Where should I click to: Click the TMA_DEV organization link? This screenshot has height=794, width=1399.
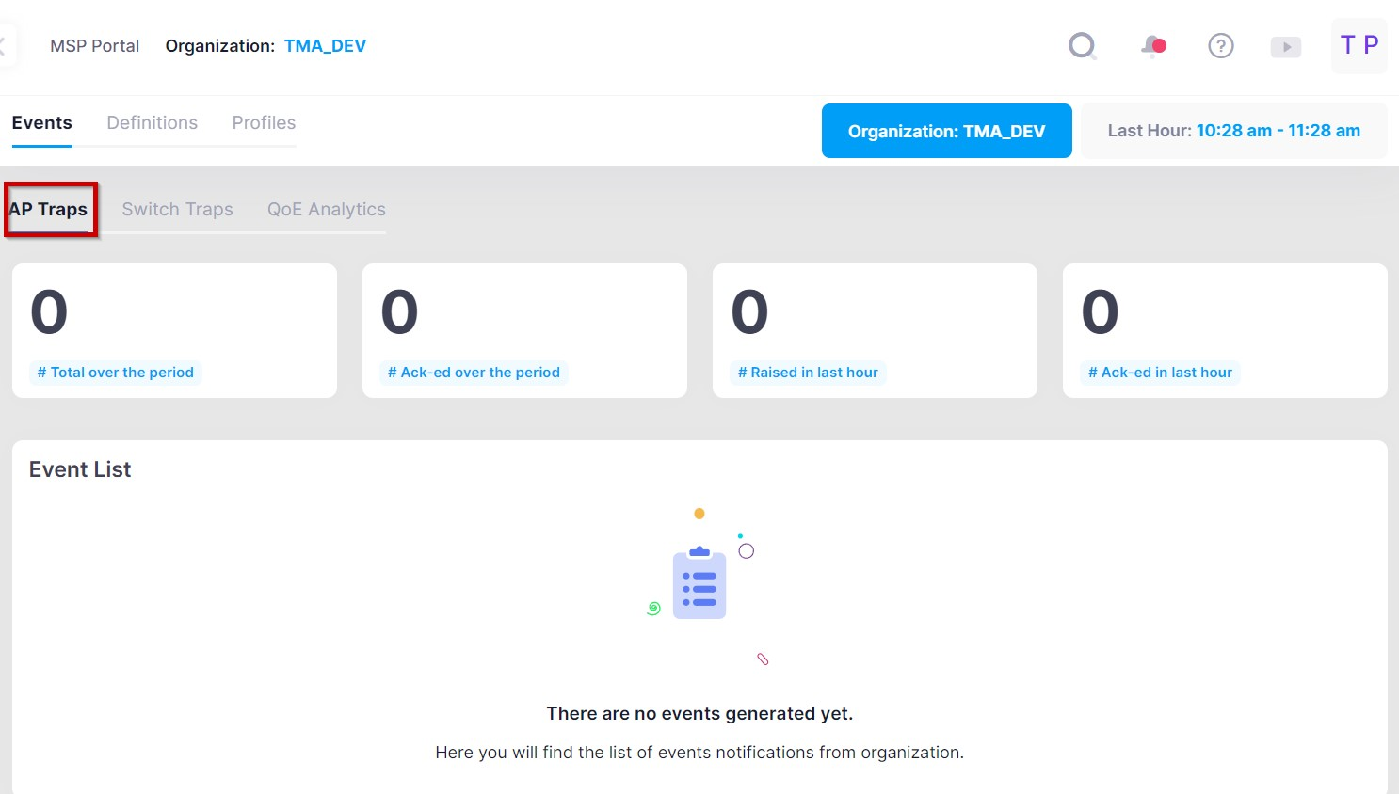pos(325,46)
